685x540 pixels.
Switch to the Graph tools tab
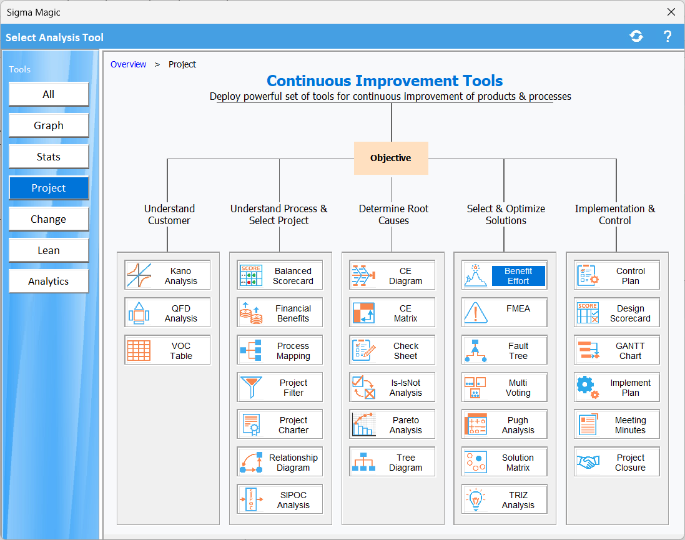(x=49, y=125)
